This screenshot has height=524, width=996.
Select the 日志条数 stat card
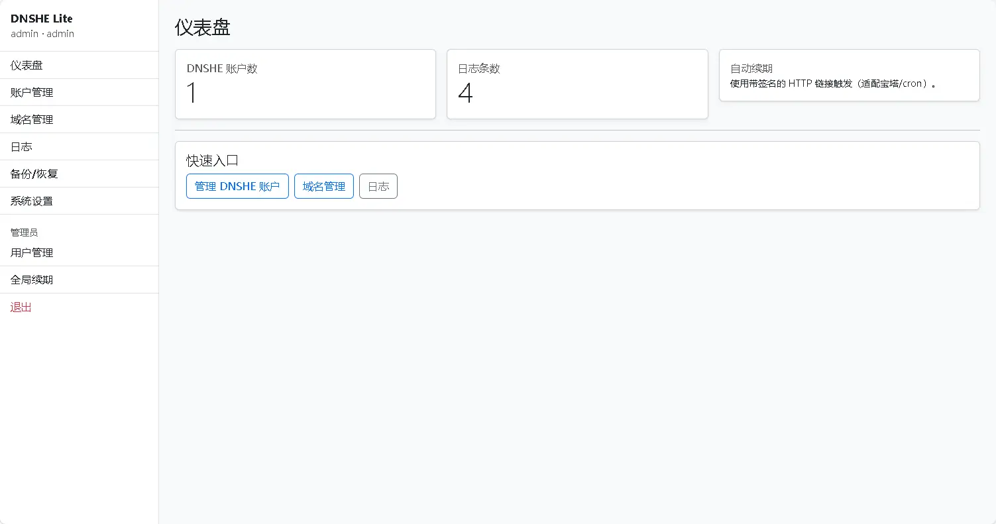(577, 84)
